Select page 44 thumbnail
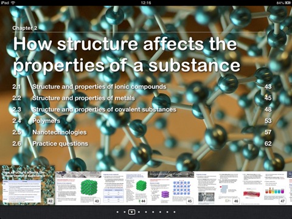 click(x=125, y=188)
